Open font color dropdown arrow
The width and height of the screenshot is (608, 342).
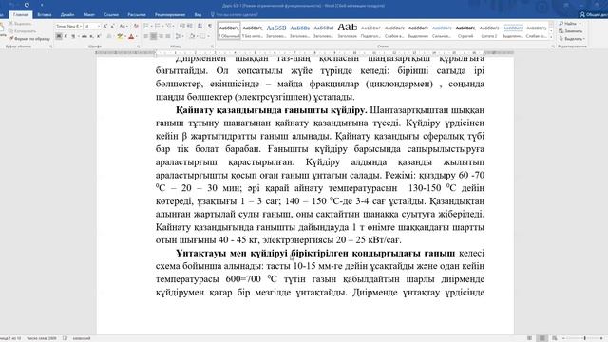pos(137,36)
